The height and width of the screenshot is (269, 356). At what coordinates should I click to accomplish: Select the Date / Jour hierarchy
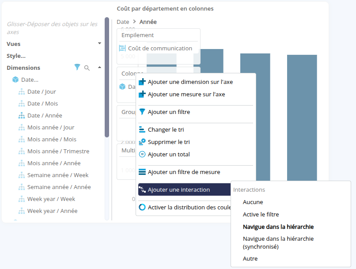42,92
